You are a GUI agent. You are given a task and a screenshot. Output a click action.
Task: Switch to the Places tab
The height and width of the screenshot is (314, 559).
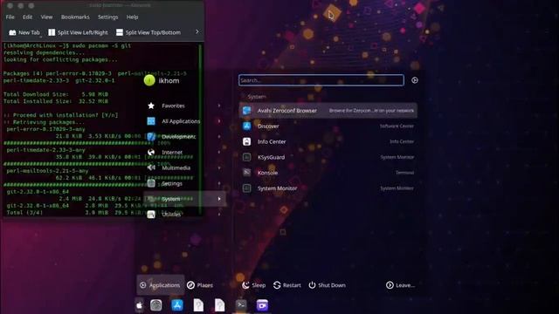pos(200,285)
